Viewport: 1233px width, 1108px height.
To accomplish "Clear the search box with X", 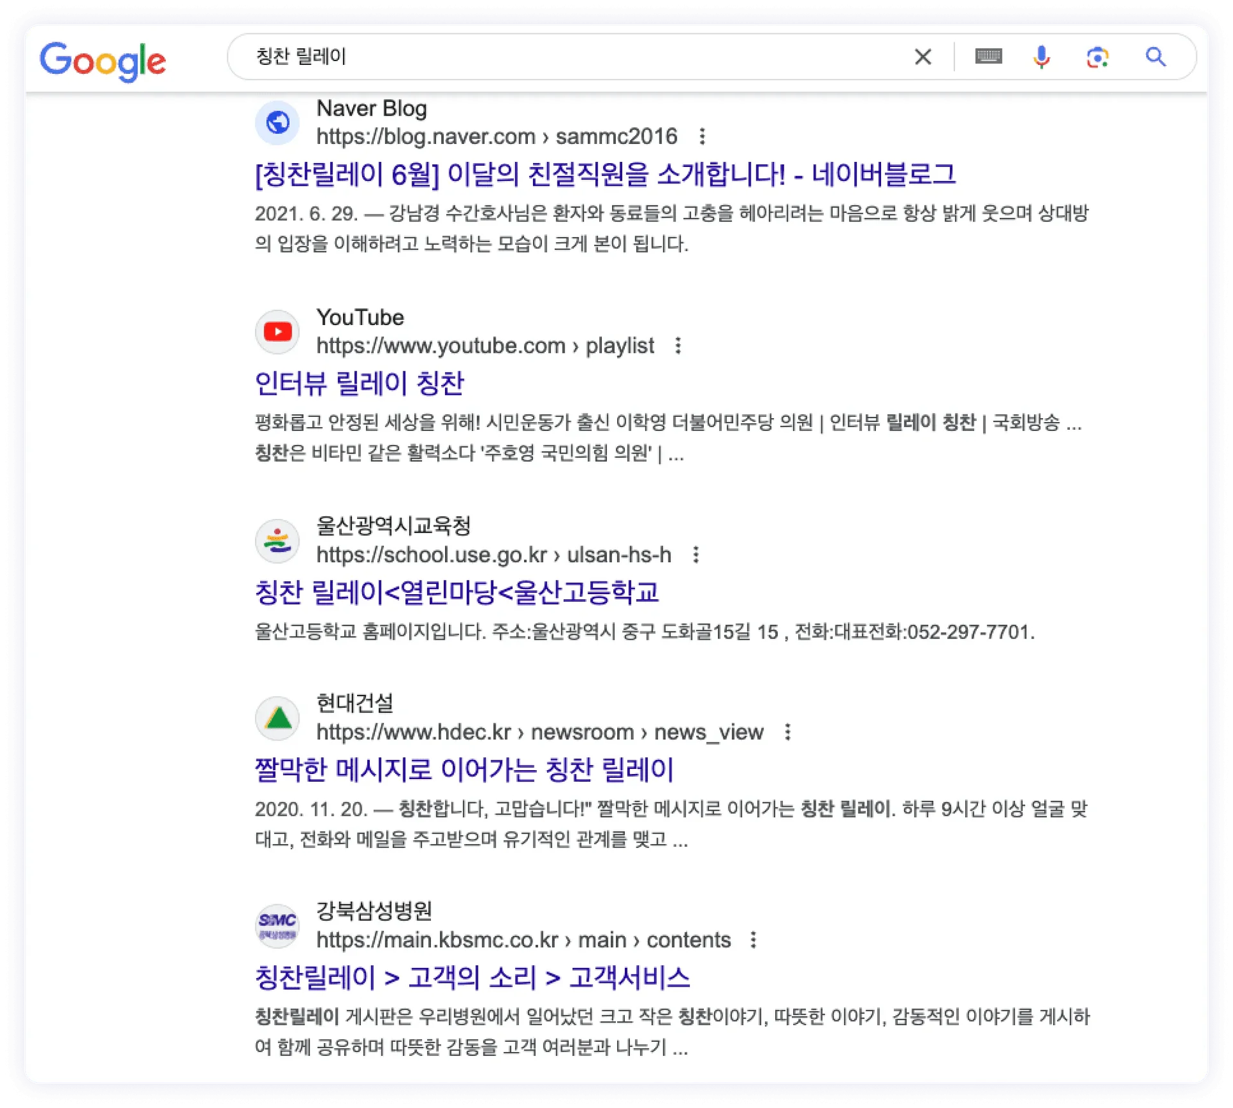I will (x=923, y=57).
